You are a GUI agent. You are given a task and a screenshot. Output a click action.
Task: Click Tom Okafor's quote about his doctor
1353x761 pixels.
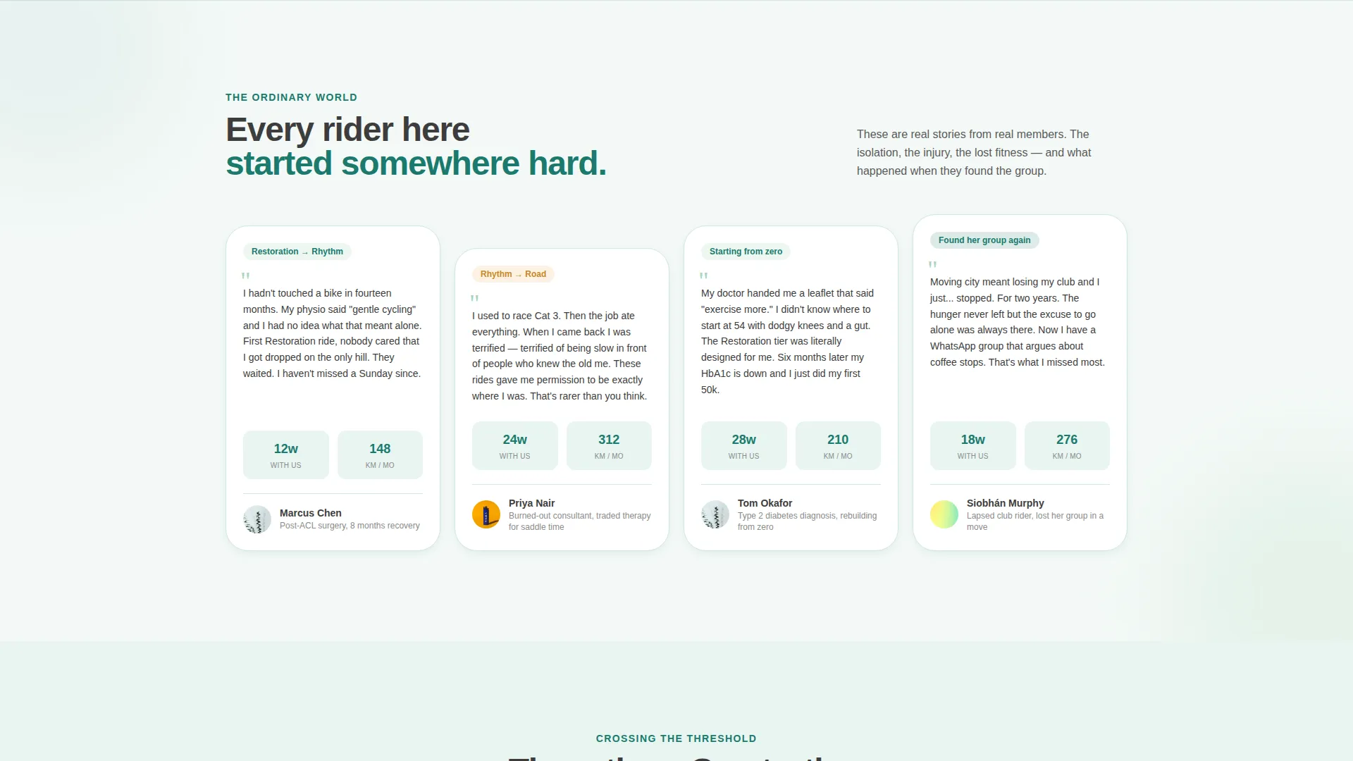click(788, 341)
